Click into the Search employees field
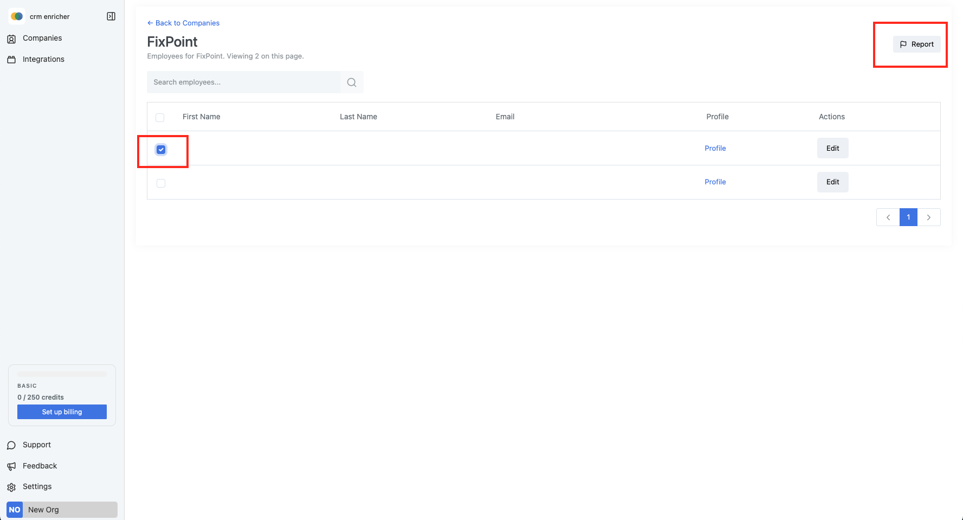Image resolution: width=963 pixels, height=520 pixels. (x=243, y=82)
